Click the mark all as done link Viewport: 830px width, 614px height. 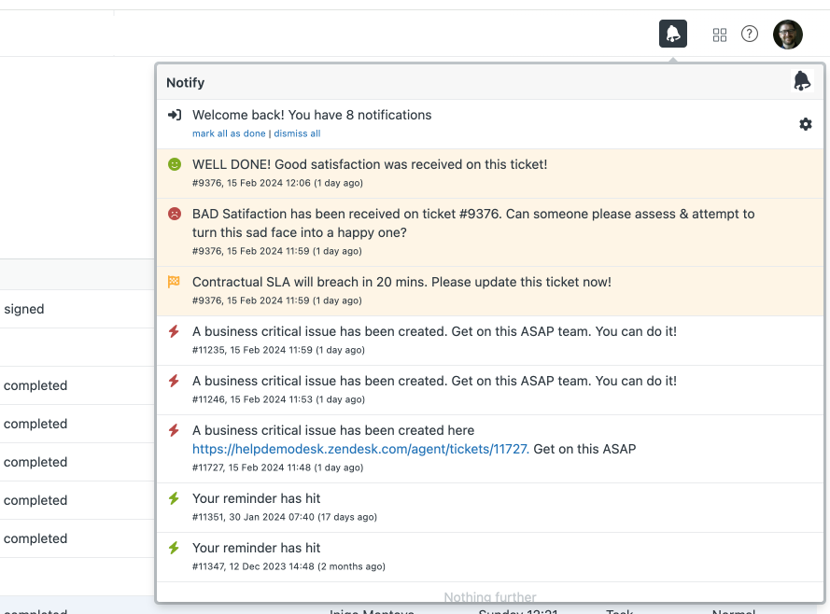[228, 133]
